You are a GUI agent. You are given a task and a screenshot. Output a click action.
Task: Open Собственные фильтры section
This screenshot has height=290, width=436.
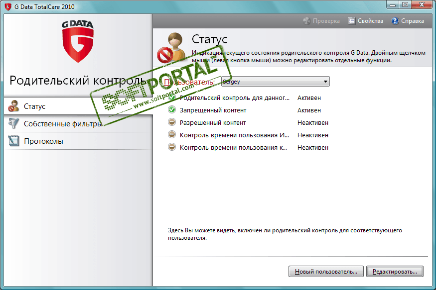coord(78,123)
